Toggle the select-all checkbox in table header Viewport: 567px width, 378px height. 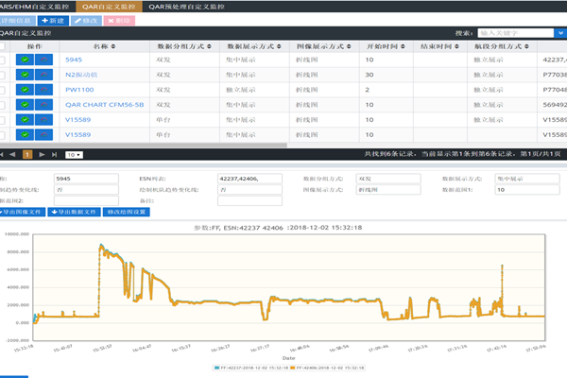pyautogui.click(x=2, y=46)
